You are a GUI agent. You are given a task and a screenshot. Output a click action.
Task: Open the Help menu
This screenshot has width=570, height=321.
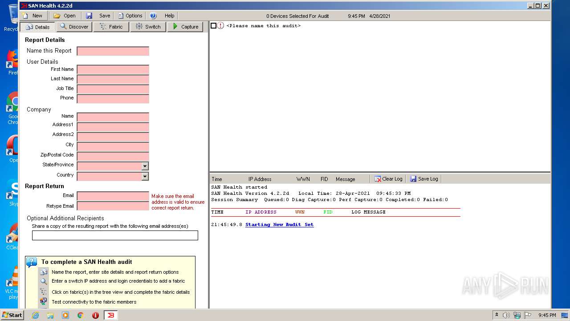click(162, 16)
